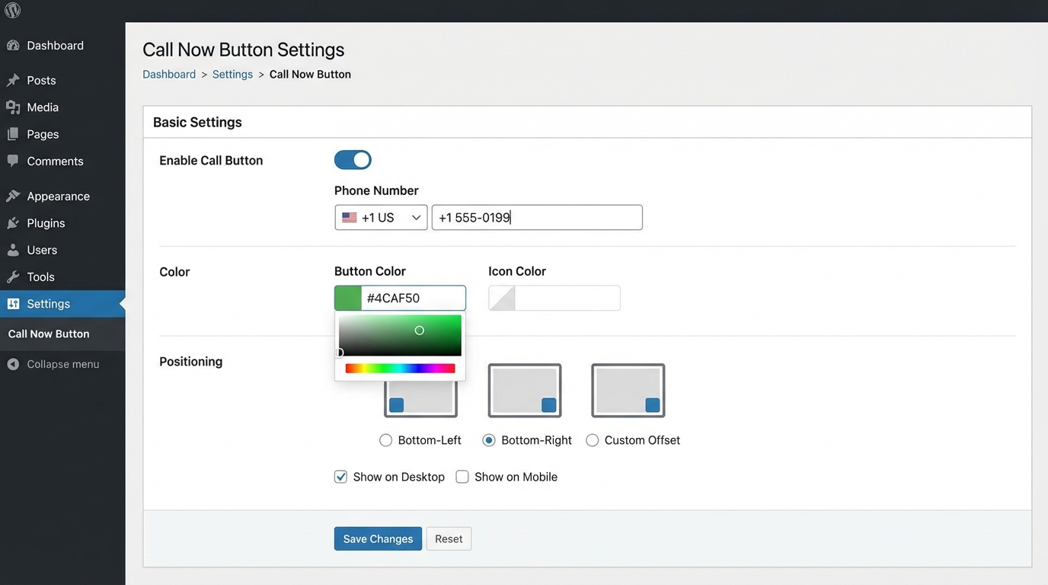The image size is (1048, 585).
Task: Click the Pages icon in sidebar
Action: [x=14, y=134]
